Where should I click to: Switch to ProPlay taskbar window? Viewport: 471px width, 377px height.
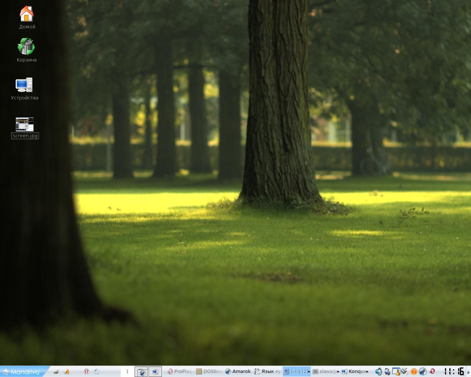[x=180, y=371]
